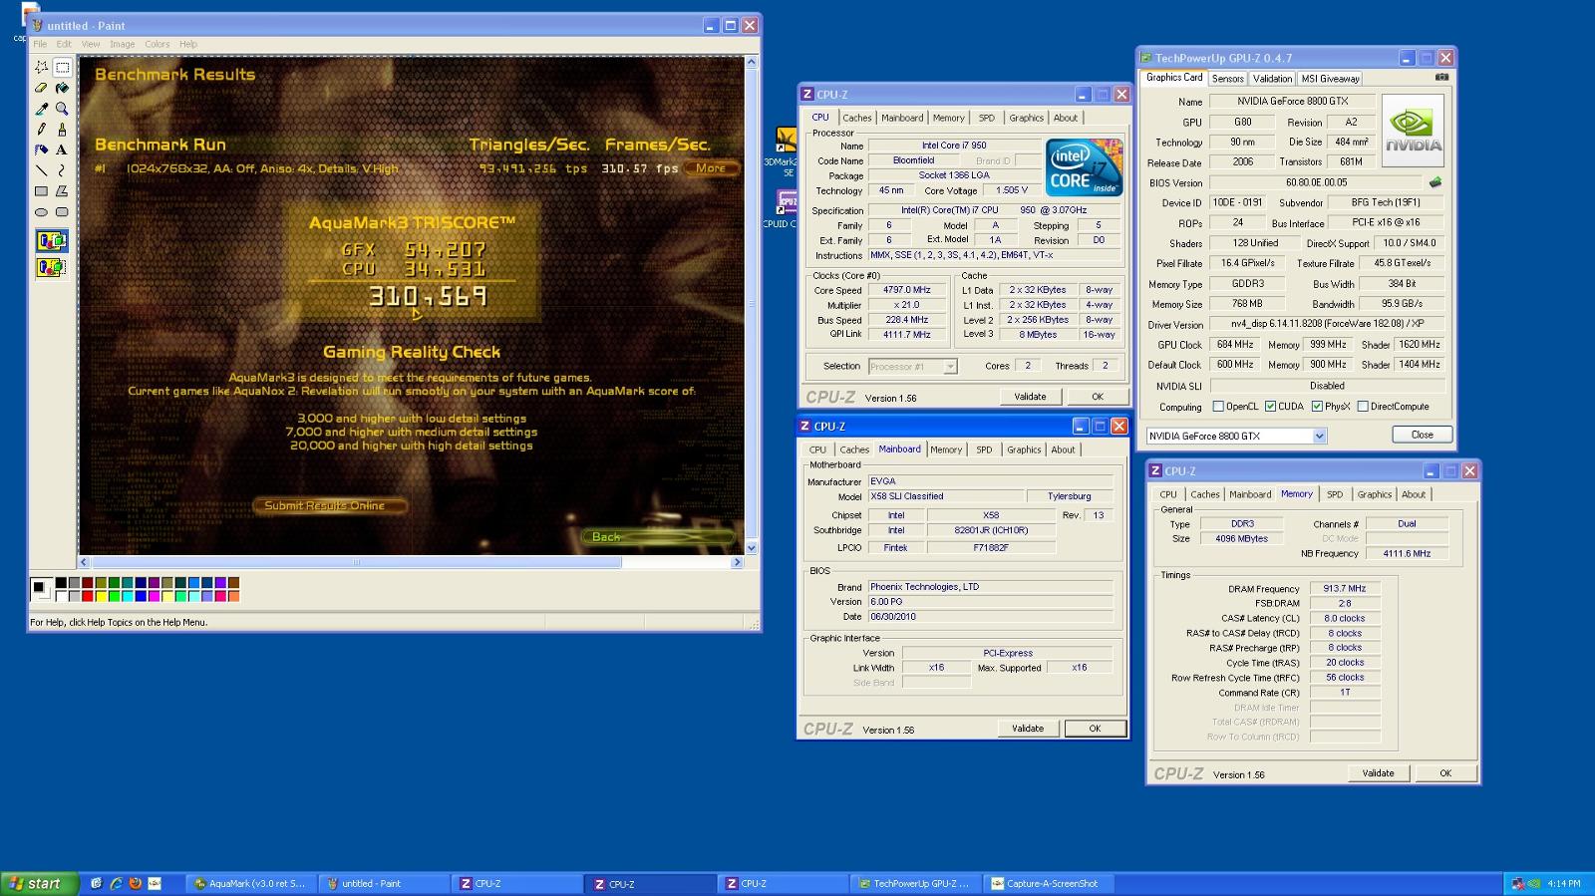The height and width of the screenshot is (896, 1595).
Task: Select the Magnifier tool in Paint
Action: click(62, 109)
